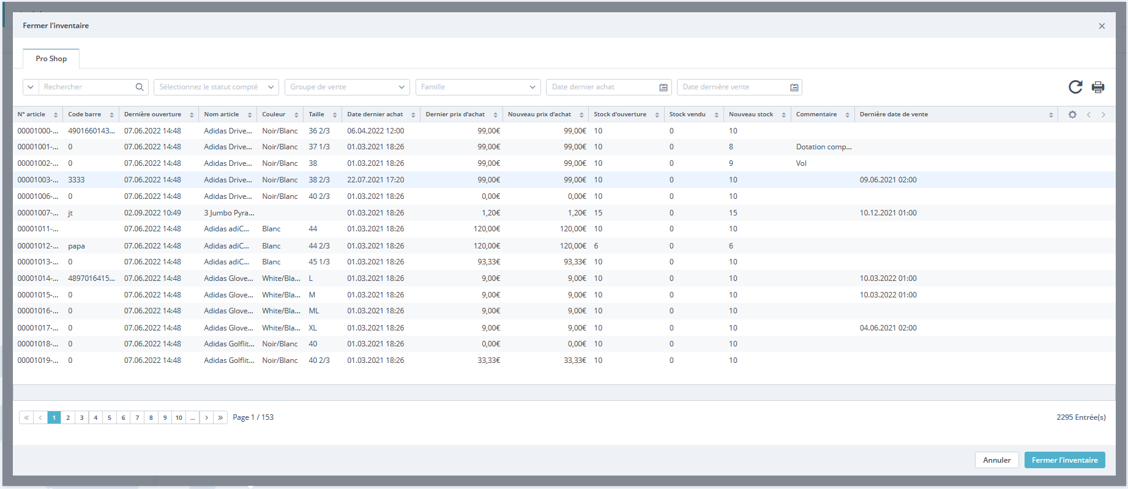Click sale date 04.06.2021 02:00
Screen dimensions: 1128x489
pos(888,328)
